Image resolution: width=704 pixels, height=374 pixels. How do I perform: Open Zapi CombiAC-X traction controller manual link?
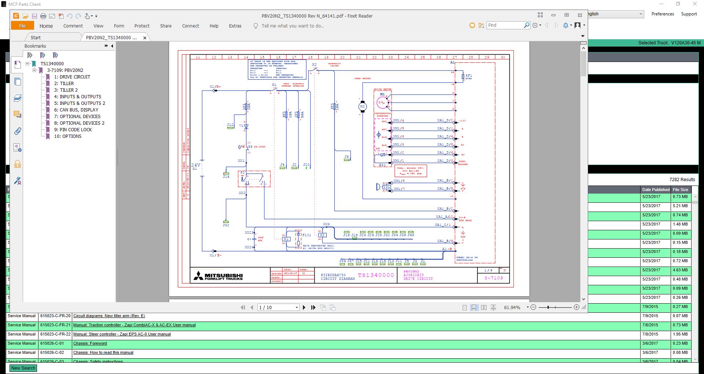[x=134, y=325]
